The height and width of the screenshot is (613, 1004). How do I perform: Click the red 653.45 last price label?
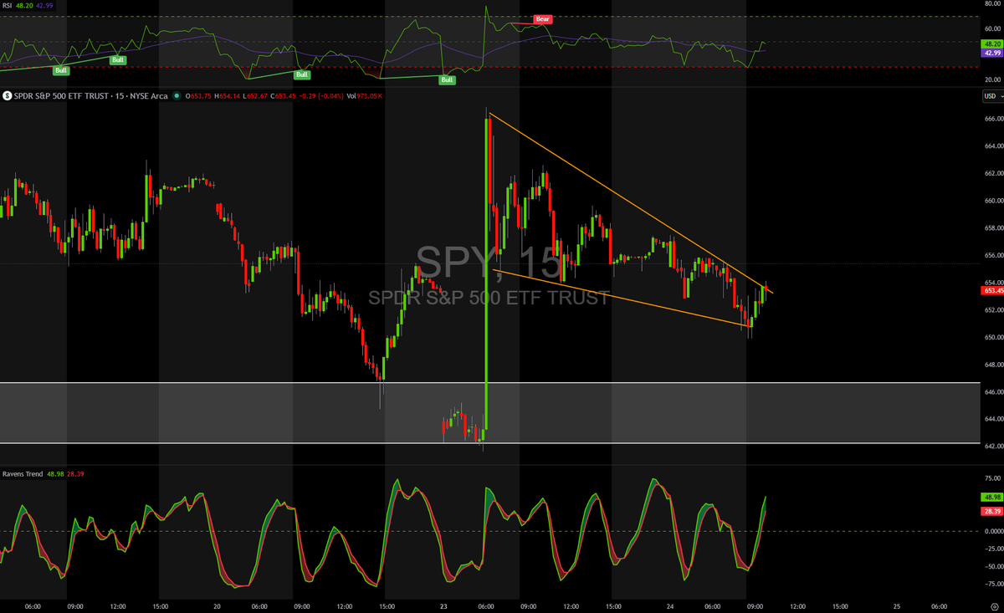pyautogui.click(x=991, y=291)
